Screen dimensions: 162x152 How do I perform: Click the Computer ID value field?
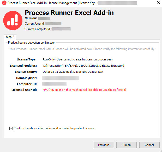(54, 84)
